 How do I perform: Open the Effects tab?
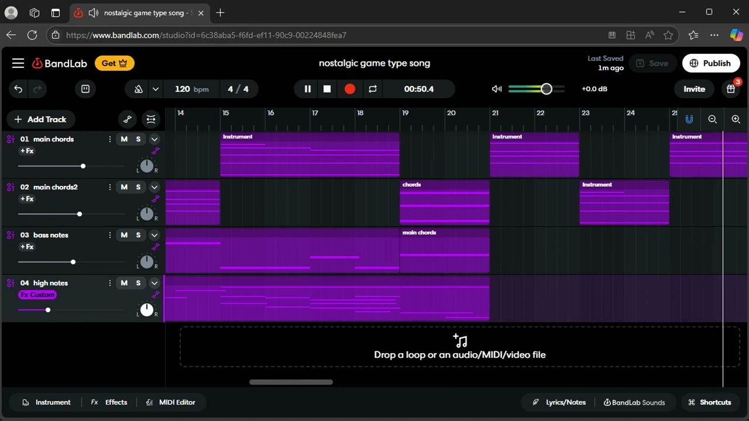pyautogui.click(x=109, y=402)
